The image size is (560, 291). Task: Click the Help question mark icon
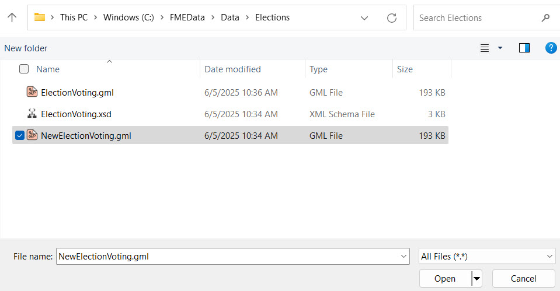pos(551,48)
